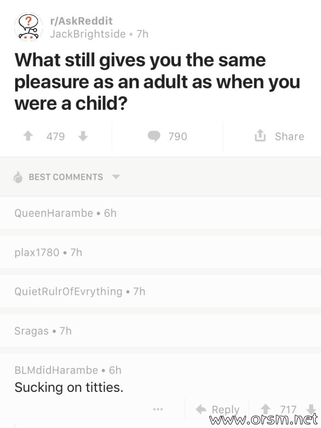
Task: Downvote the AskReddit post
Action: pyautogui.click(x=83, y=136)
